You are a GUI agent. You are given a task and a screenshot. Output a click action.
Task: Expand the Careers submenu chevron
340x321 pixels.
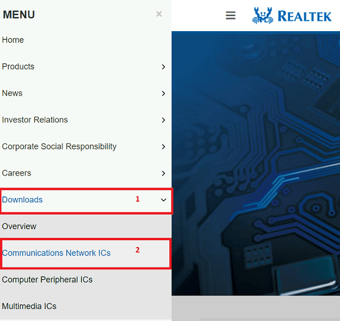click(163, 174)
